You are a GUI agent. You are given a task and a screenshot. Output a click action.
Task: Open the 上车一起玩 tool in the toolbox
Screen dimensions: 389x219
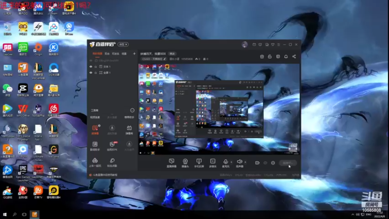95,163
